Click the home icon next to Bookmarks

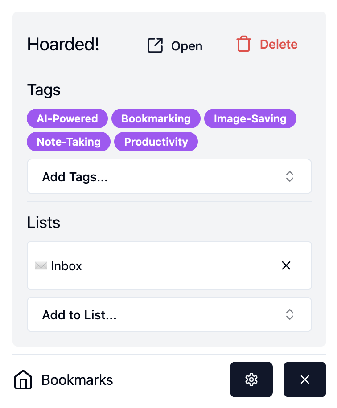coord(22,379)
